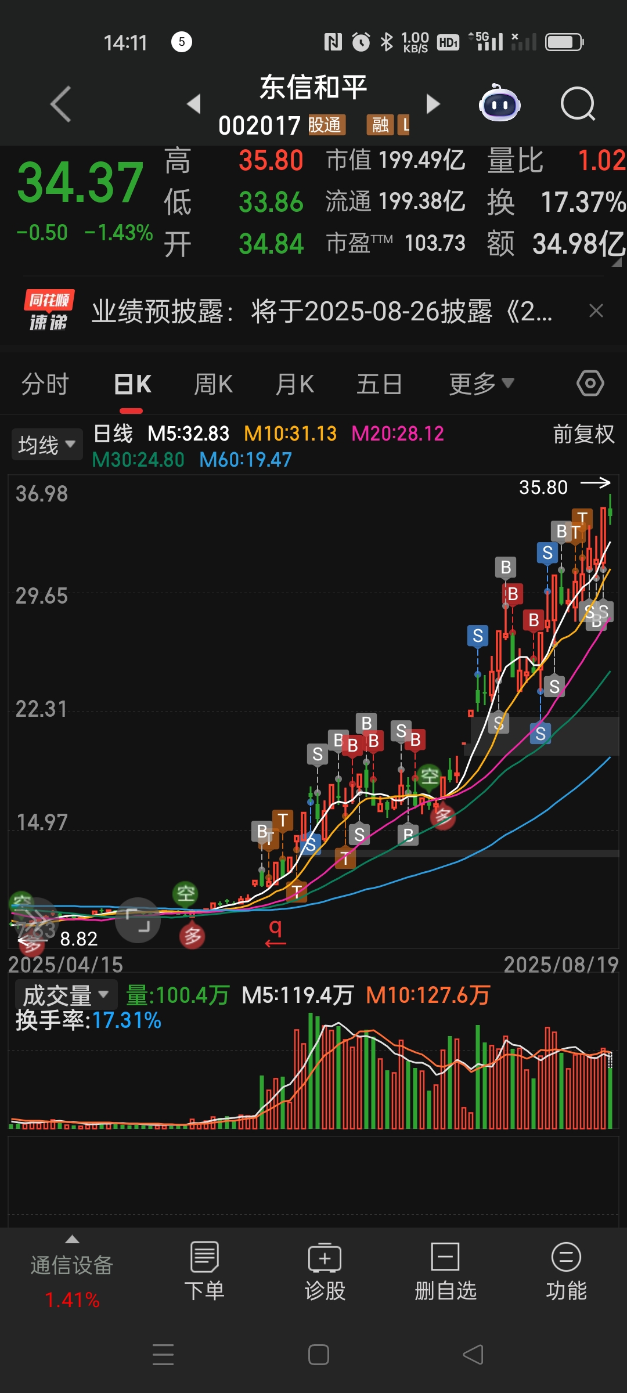
Task: Go back with the left chevron icon
Action: click(60, 104)
